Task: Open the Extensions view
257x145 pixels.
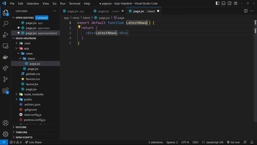Action: point(5,91)
